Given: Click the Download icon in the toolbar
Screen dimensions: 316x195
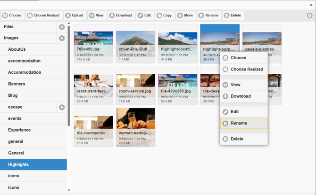Looking at the screenshot, I should pyautogui.click(x=112, y=16).
